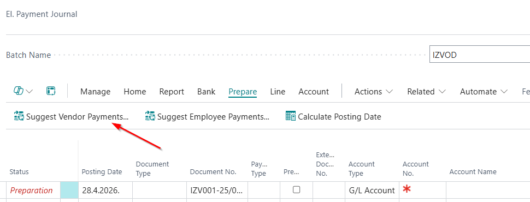Click the Status column header
This screenshot has width=530, height=202.
click(19, 171)
